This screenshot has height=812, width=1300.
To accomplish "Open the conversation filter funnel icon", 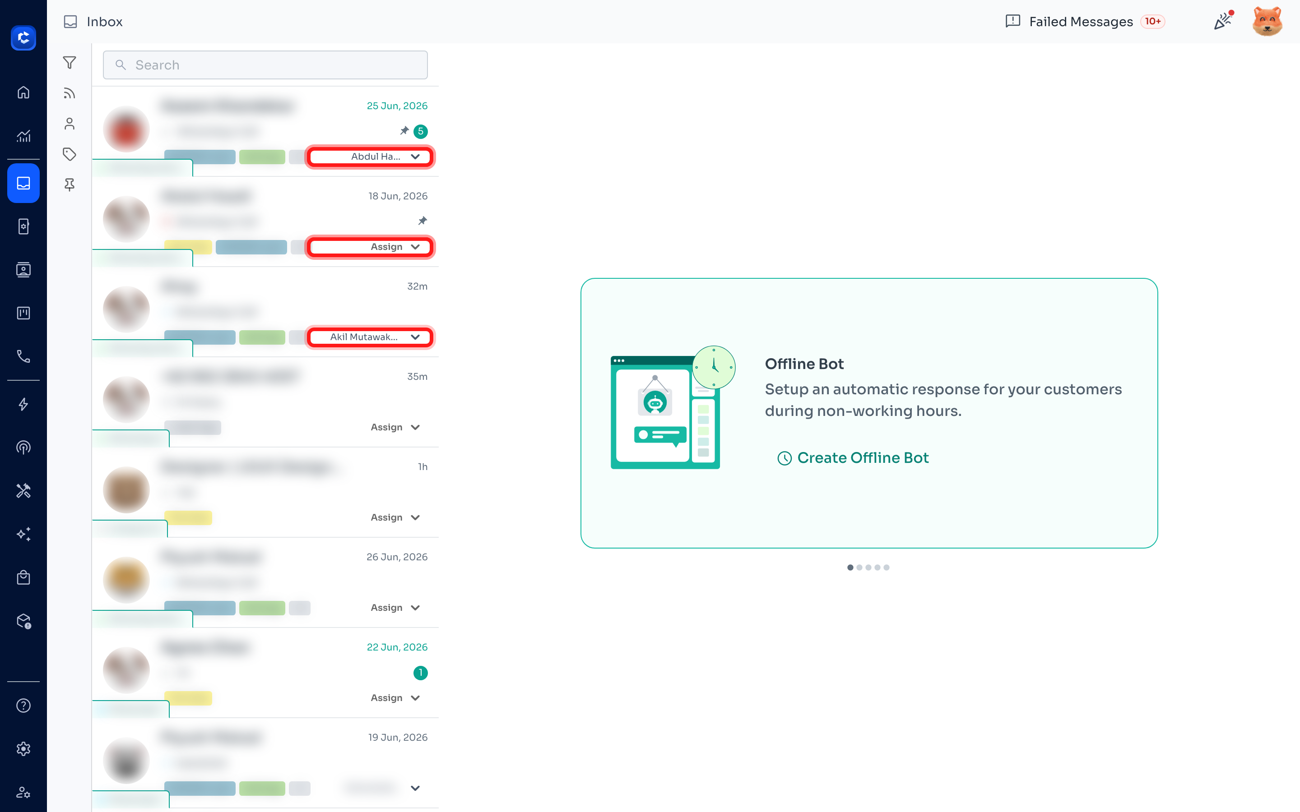I will coord(70,63).
